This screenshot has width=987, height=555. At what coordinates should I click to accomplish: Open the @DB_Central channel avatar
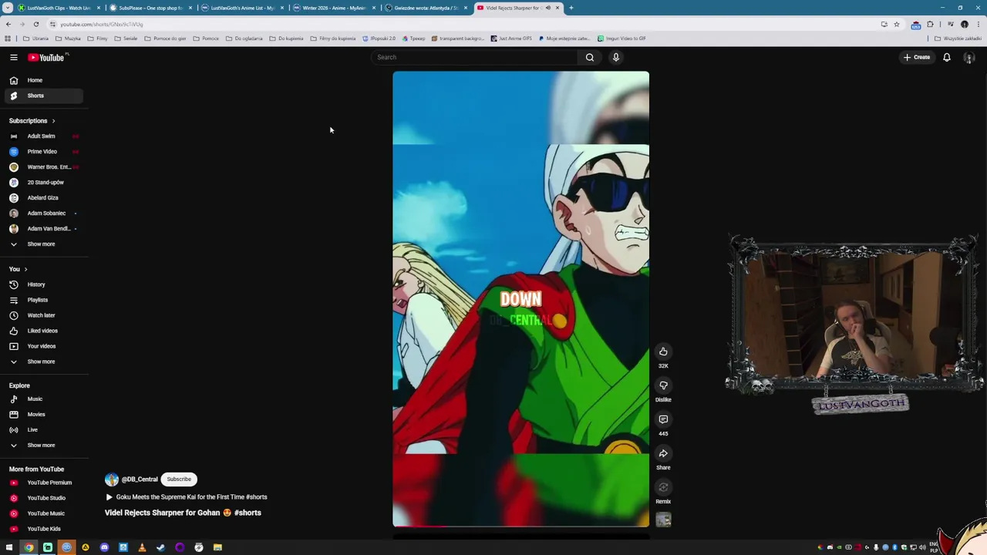click(x=112, y=479)
